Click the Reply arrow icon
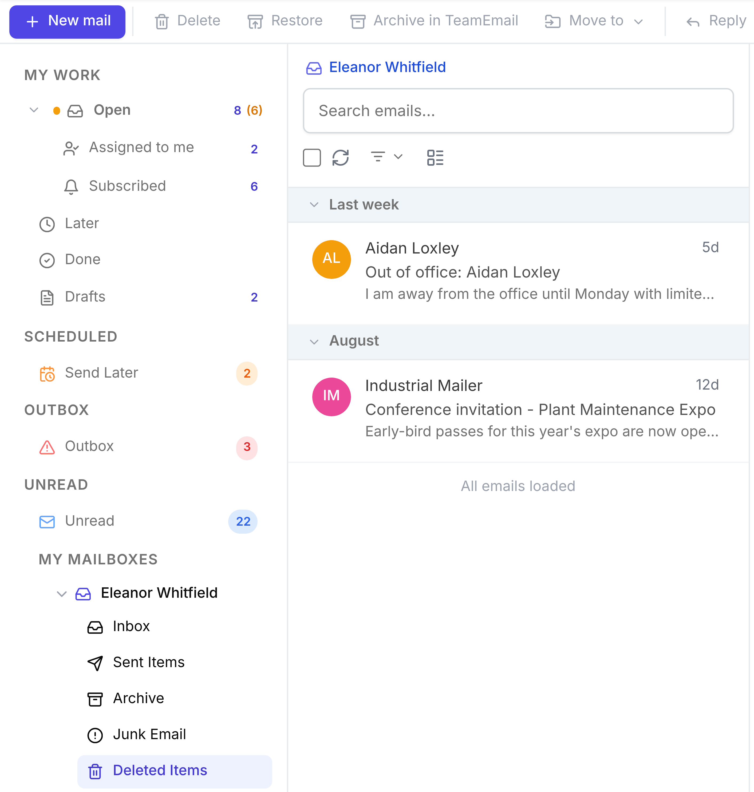 [x=693, y=22]
